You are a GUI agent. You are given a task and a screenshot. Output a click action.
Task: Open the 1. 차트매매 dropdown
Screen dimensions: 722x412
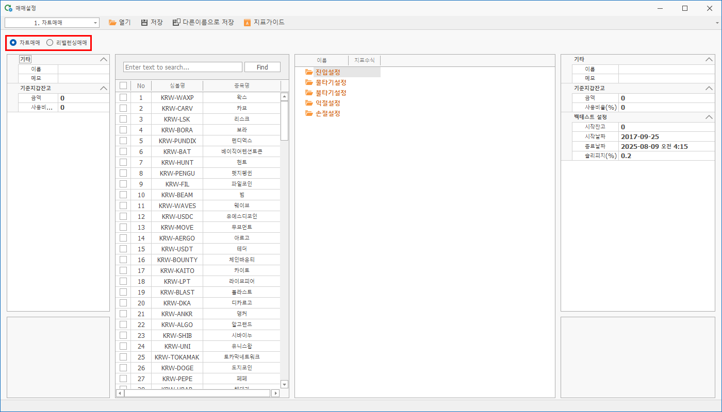96,23
